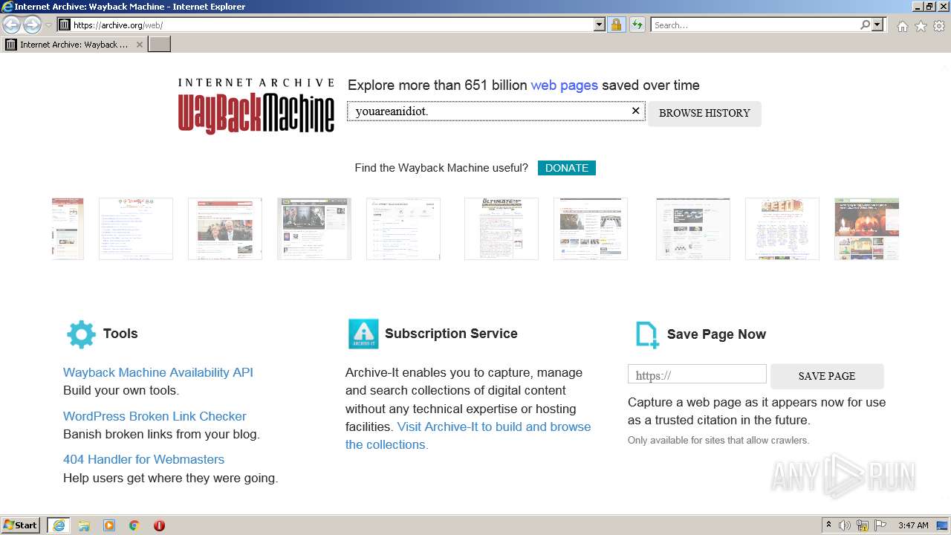The height and width of the screenshot is (535, 951).
Task: Open WordPress Broken Link Checker link
Action: pos(155,416)
